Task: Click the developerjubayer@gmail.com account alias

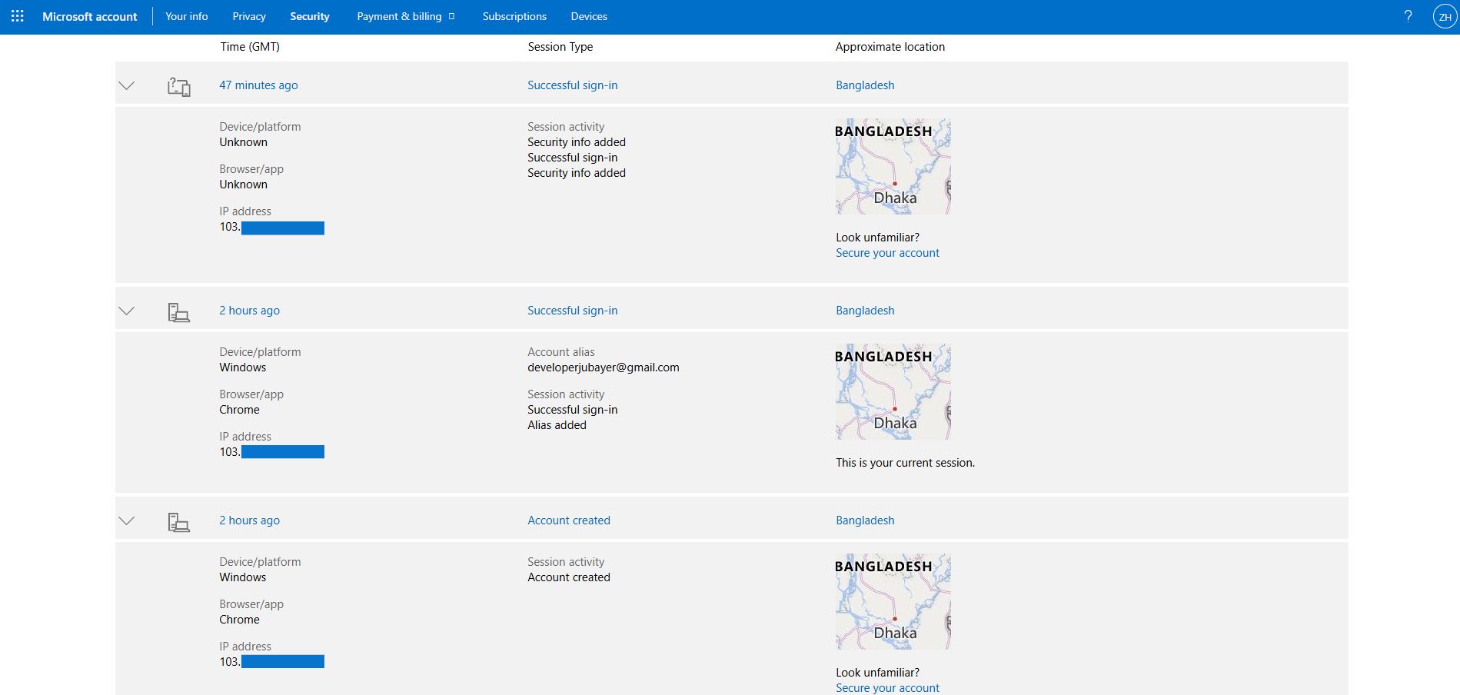Action: tap(604, 367)
